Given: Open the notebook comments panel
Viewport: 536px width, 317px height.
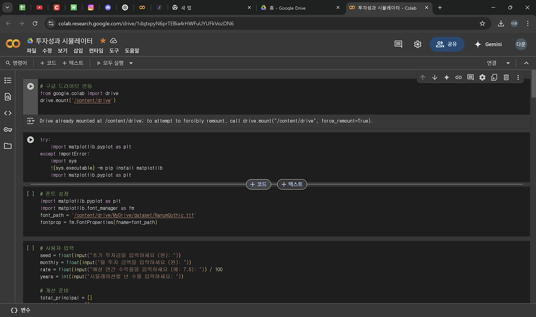Looking at the screenshot, I should 398,44.
